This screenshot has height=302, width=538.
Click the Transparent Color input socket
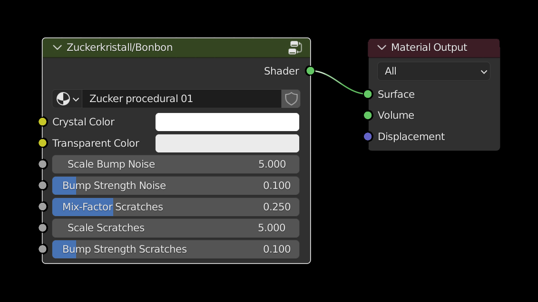click(43, 143)
